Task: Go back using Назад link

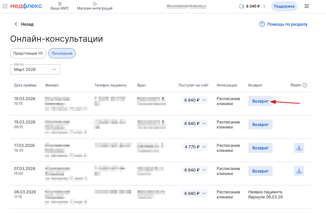Action: click(24, 24)
